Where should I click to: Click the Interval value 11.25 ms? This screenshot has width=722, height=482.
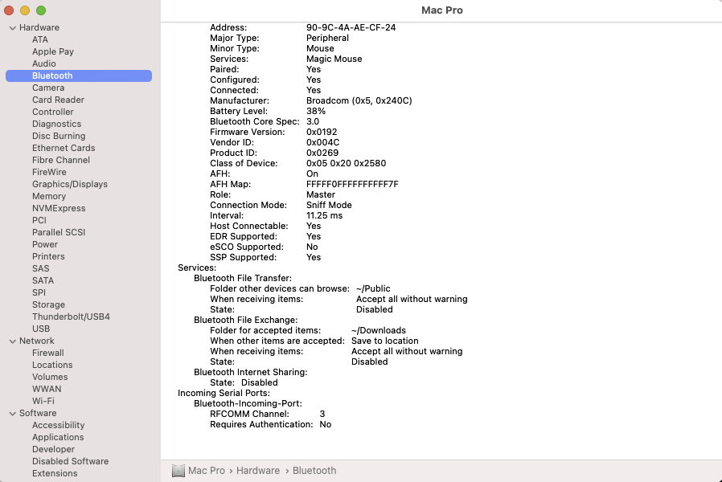tap(325, 216)
